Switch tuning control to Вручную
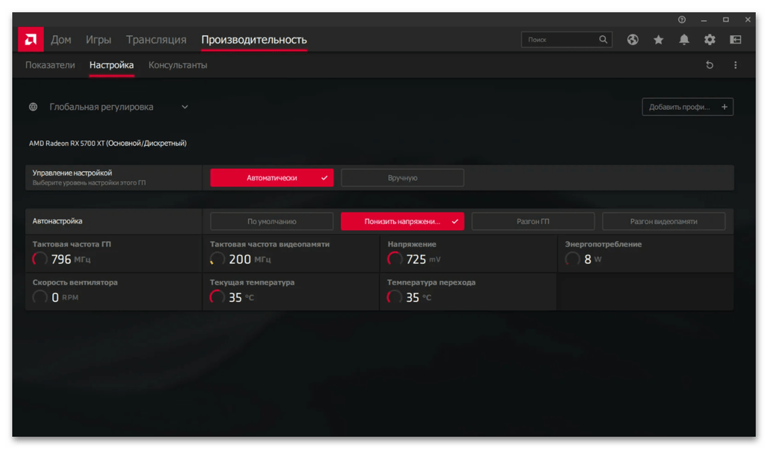The width and height of the screenshot is (768, 449). pyautogui.click(x=402, y=178)
